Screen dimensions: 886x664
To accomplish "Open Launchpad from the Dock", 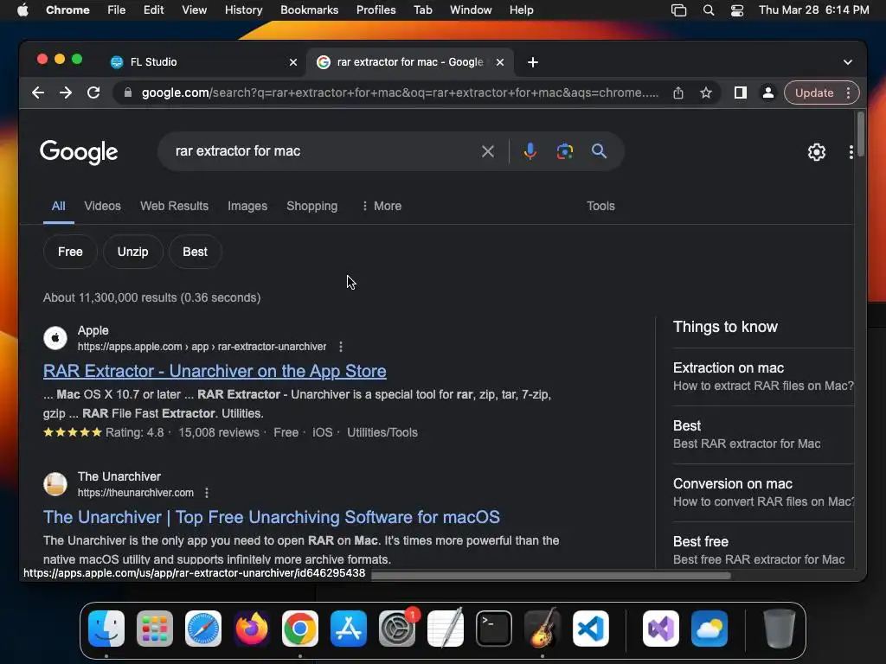I will [155, 629].
